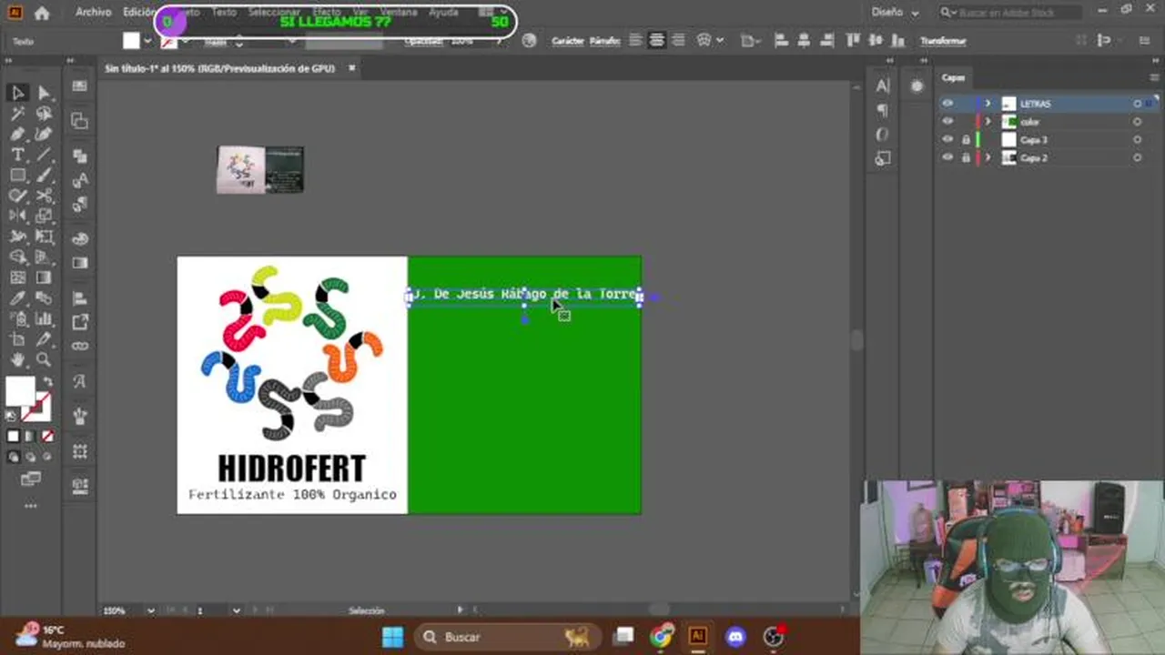This screenshot has height=655, width=1165.
Task: Open the fill color dropdown in control bar
Action: click(147, 41)
